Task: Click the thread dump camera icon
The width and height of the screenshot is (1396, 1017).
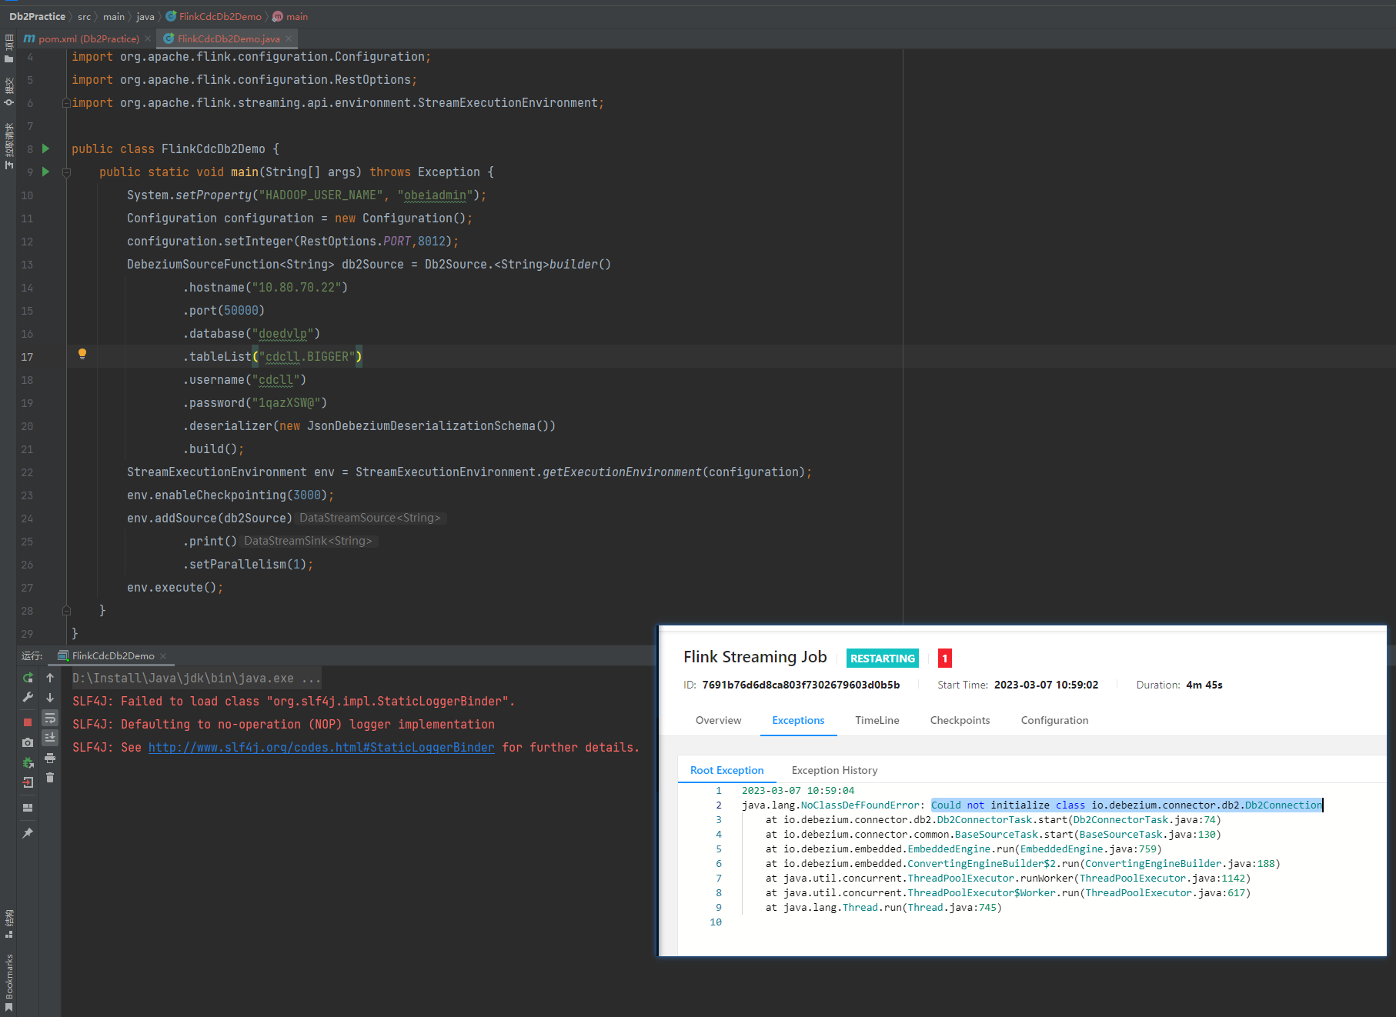Action: 28,742
